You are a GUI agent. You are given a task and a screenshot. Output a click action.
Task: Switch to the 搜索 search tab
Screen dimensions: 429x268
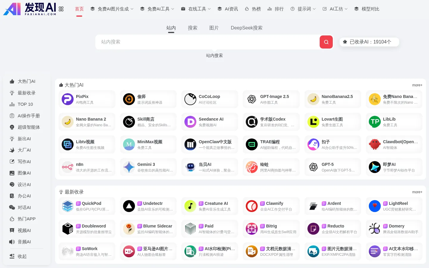[x=192, y=28]
